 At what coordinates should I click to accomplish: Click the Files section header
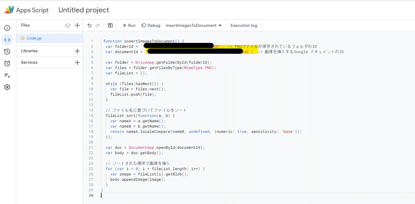tap(25, 25)
